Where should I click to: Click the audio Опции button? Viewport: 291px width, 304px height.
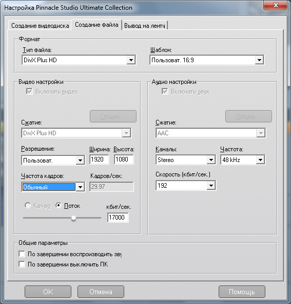(x=248, y=116)
